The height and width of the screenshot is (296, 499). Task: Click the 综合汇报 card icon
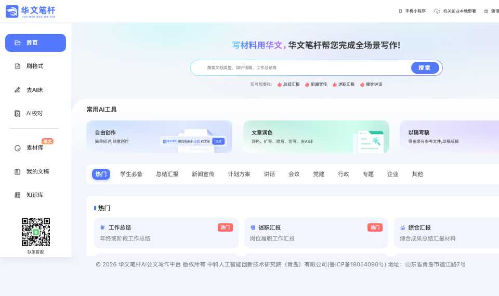point(402,227)
